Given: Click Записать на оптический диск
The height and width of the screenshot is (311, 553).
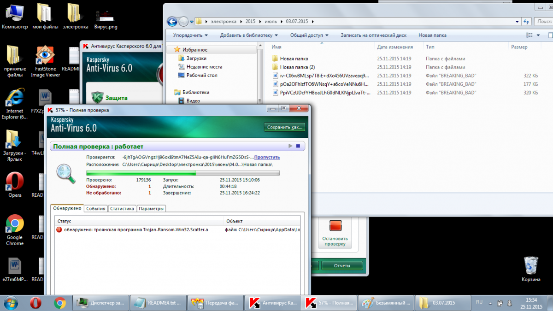Looking at the screenshot, I should [373, 35].
